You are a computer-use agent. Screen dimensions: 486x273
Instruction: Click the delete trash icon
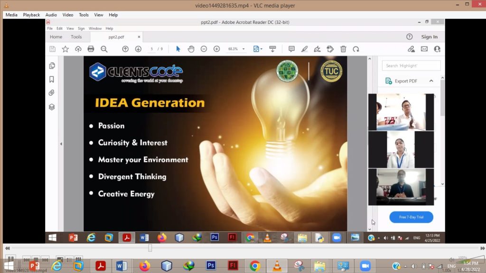coord(343,49)
